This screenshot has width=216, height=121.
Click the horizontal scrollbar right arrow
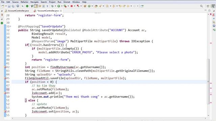pyautogui.click(x=206, y=118)
